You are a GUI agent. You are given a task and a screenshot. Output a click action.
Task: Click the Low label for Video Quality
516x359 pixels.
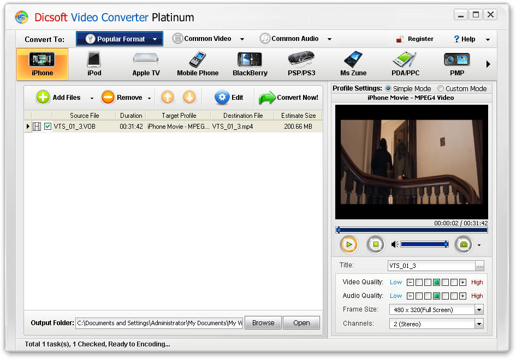(396, 282)
